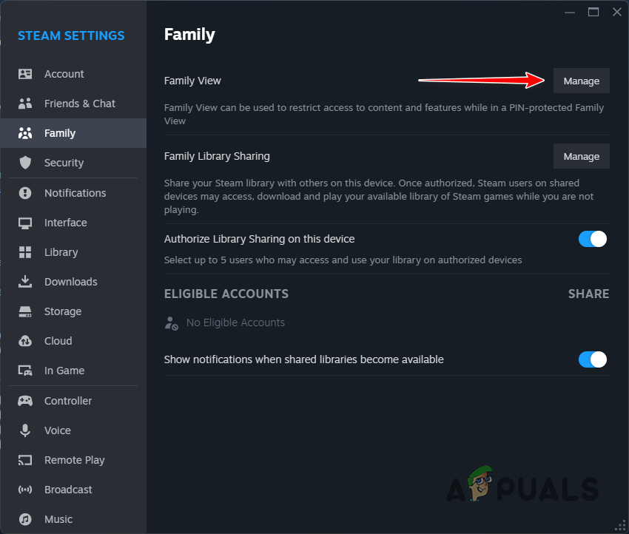Click the No Eligible Accounts row
Screen dimensions: 629x534
coord(235,322)
